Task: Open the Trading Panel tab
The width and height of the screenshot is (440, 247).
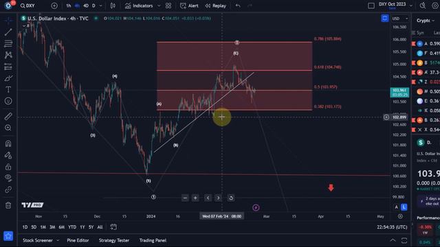Action: tap(153, 240)
